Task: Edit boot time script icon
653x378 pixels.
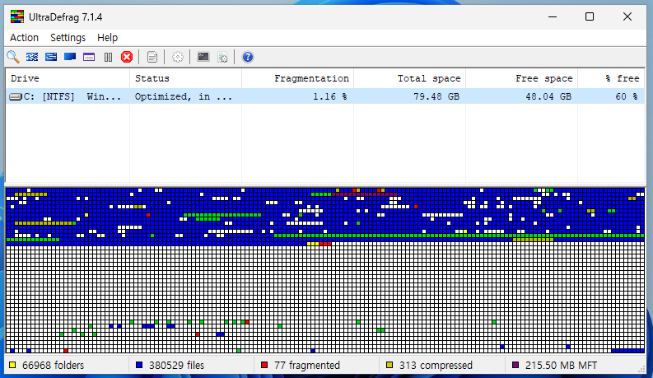Action: 223,57
